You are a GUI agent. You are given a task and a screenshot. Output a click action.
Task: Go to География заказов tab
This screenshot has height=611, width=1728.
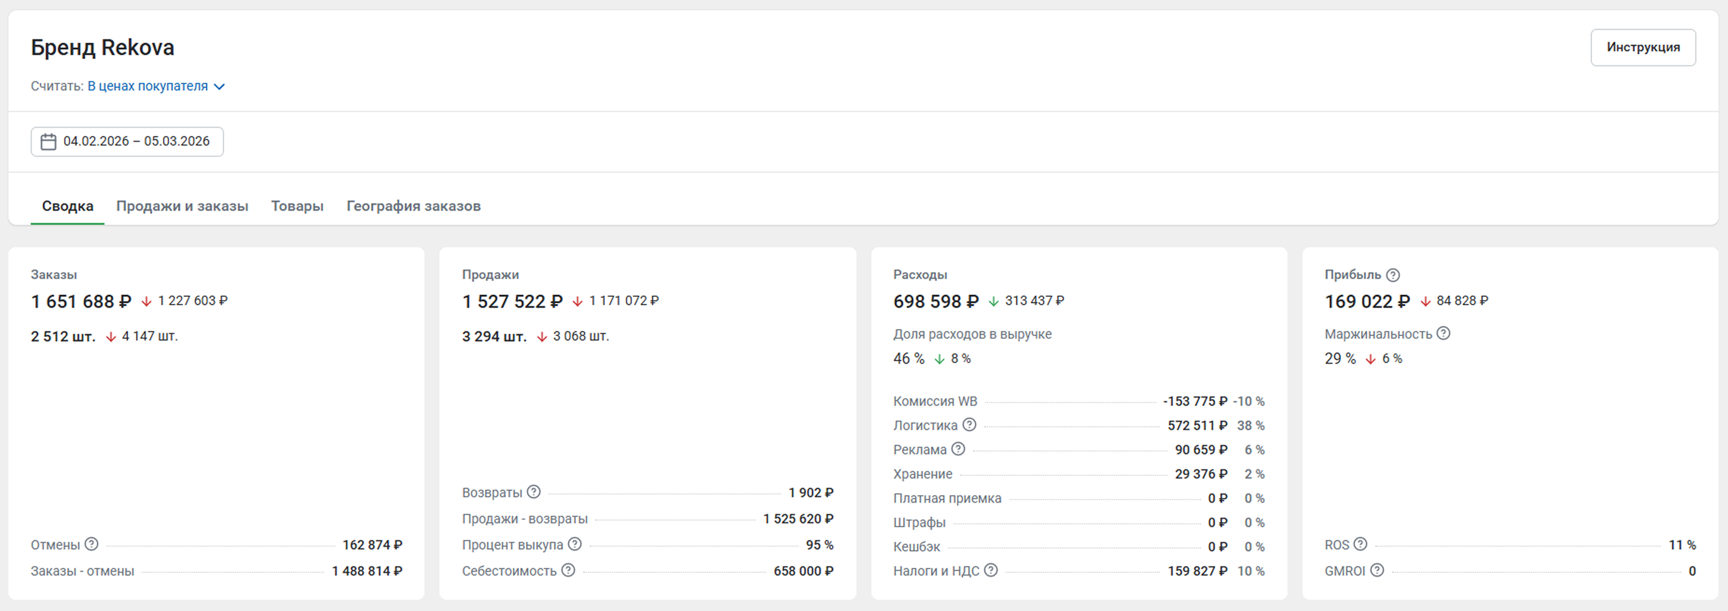tap(413, 206)
